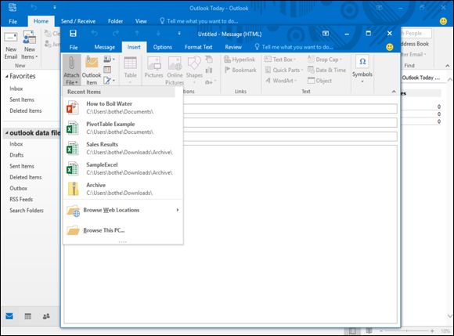Click the smiley icon in Outlook main window
454x336 pixels.
443,21
